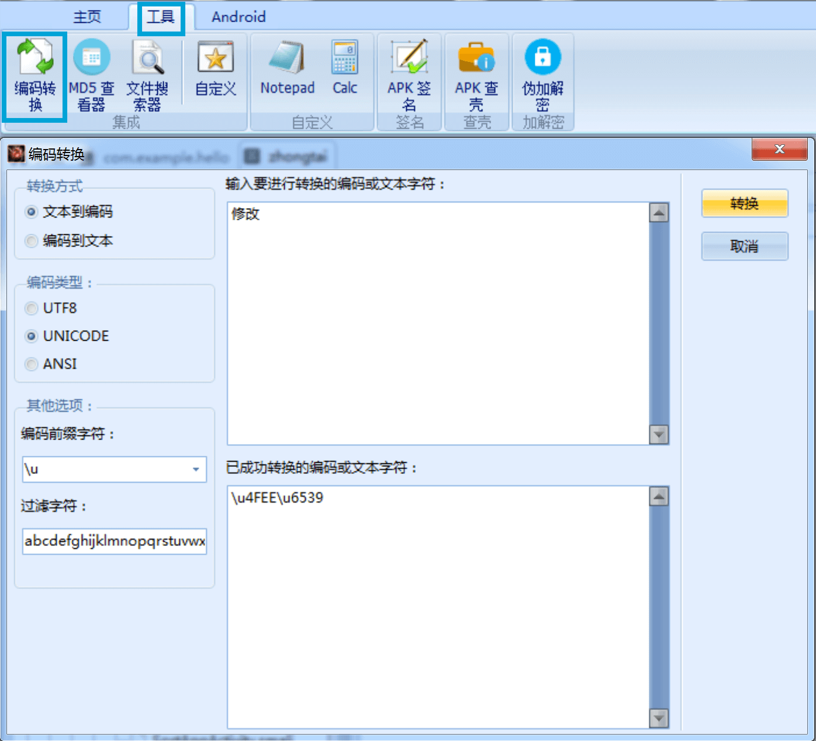Click the output text area showing \u4FEE\u6539
Screen dimensions: 816x741
[x=438, y=607]
